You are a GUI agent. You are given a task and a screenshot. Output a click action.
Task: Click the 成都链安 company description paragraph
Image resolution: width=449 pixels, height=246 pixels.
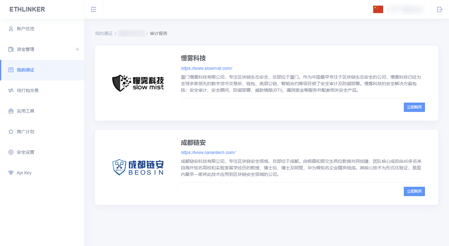pos(301,168)
